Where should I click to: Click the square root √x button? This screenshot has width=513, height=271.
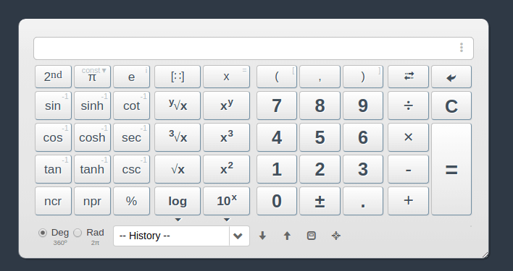click(x=178, y=169)
